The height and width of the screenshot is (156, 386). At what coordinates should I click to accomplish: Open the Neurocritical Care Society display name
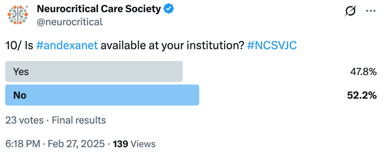[99, 9]
